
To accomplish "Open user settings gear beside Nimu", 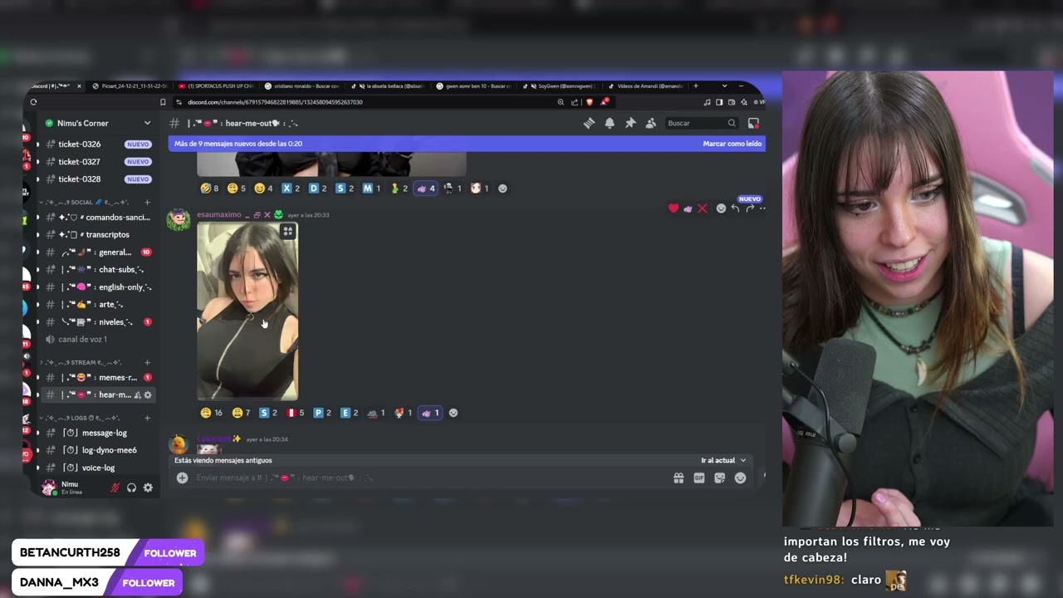I will (148, 488).
